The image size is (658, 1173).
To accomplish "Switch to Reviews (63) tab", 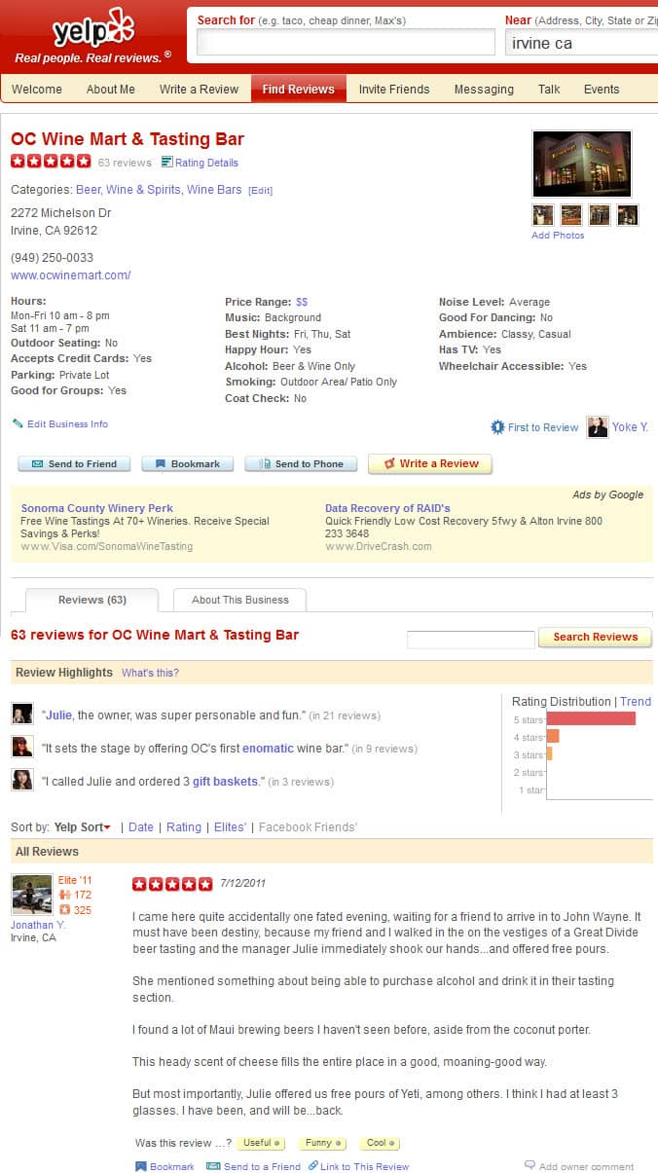I will (91, 600).
